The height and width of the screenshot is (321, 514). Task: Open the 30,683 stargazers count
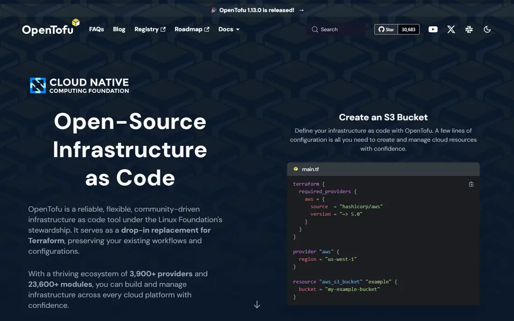click(x=408, y=29)
